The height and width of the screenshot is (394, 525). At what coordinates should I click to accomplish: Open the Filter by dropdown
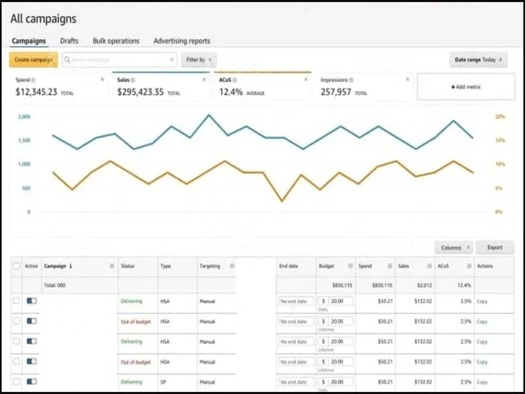199,60
